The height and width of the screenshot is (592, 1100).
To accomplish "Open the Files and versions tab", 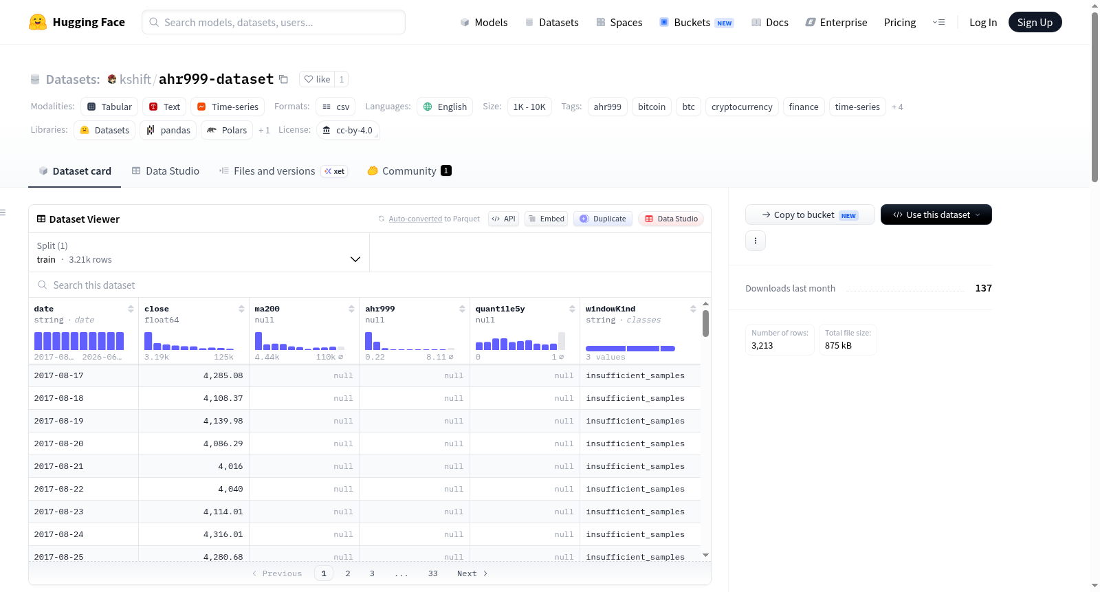I will point(283,171).
